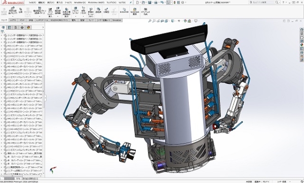Click Zoom to Fit in view toolbar
304x183 pixels.
(150, 21)
